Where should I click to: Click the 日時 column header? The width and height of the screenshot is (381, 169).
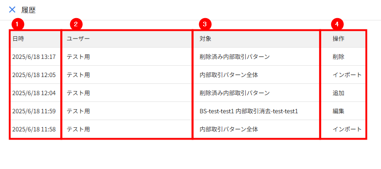(18, 39)
